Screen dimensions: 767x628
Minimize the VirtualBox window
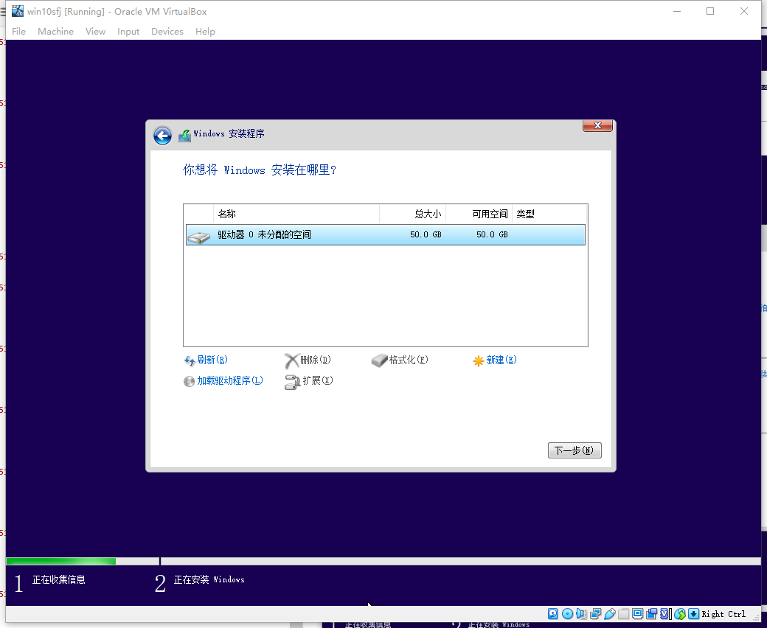(x=677, y=11)
